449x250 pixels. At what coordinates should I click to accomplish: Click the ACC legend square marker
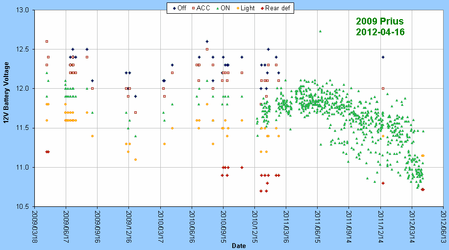point(193,8)
